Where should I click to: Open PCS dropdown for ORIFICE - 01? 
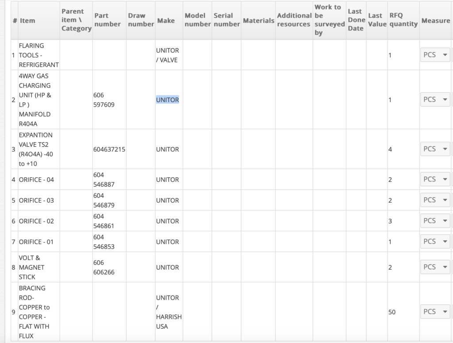(434, 242)
